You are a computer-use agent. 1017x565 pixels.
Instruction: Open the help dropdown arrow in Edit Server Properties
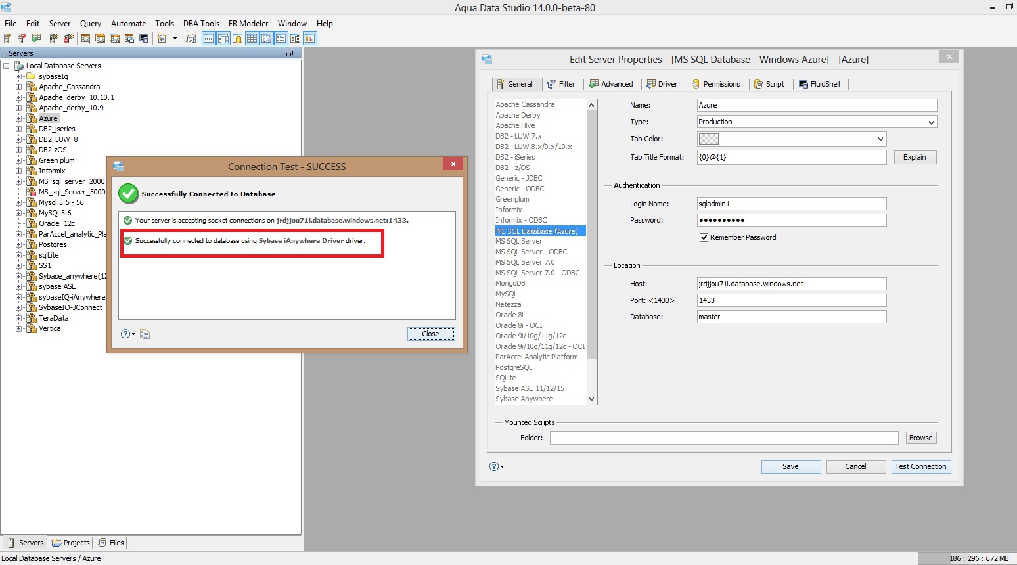point(502,466)
